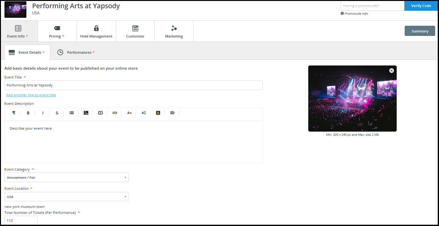Click the Verify Code button
The image size is (439, 226).
(421, 6)
